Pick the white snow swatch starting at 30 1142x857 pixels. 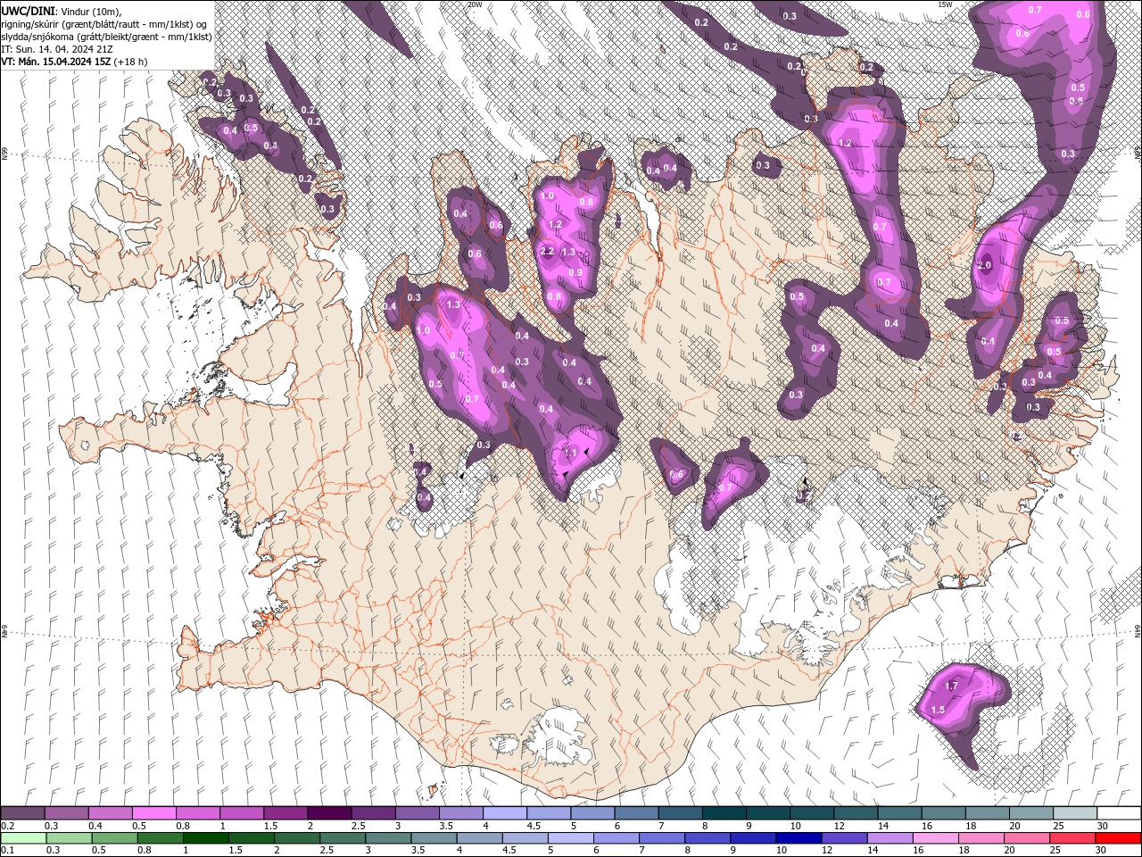click(1117, 813)
